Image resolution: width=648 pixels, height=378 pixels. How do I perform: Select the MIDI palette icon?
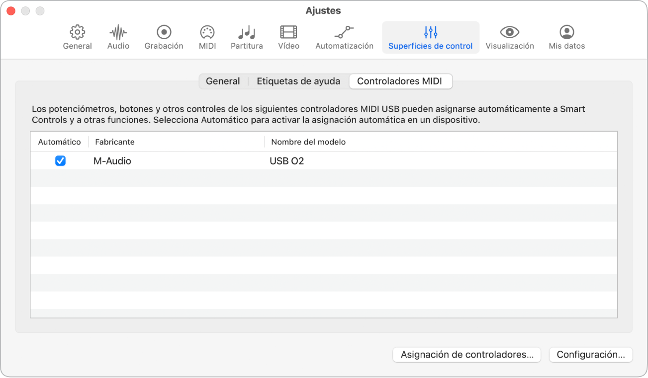coord(207,33)
